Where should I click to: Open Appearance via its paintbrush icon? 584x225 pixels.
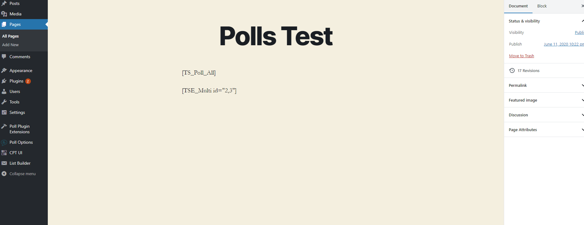coord(4,70)
